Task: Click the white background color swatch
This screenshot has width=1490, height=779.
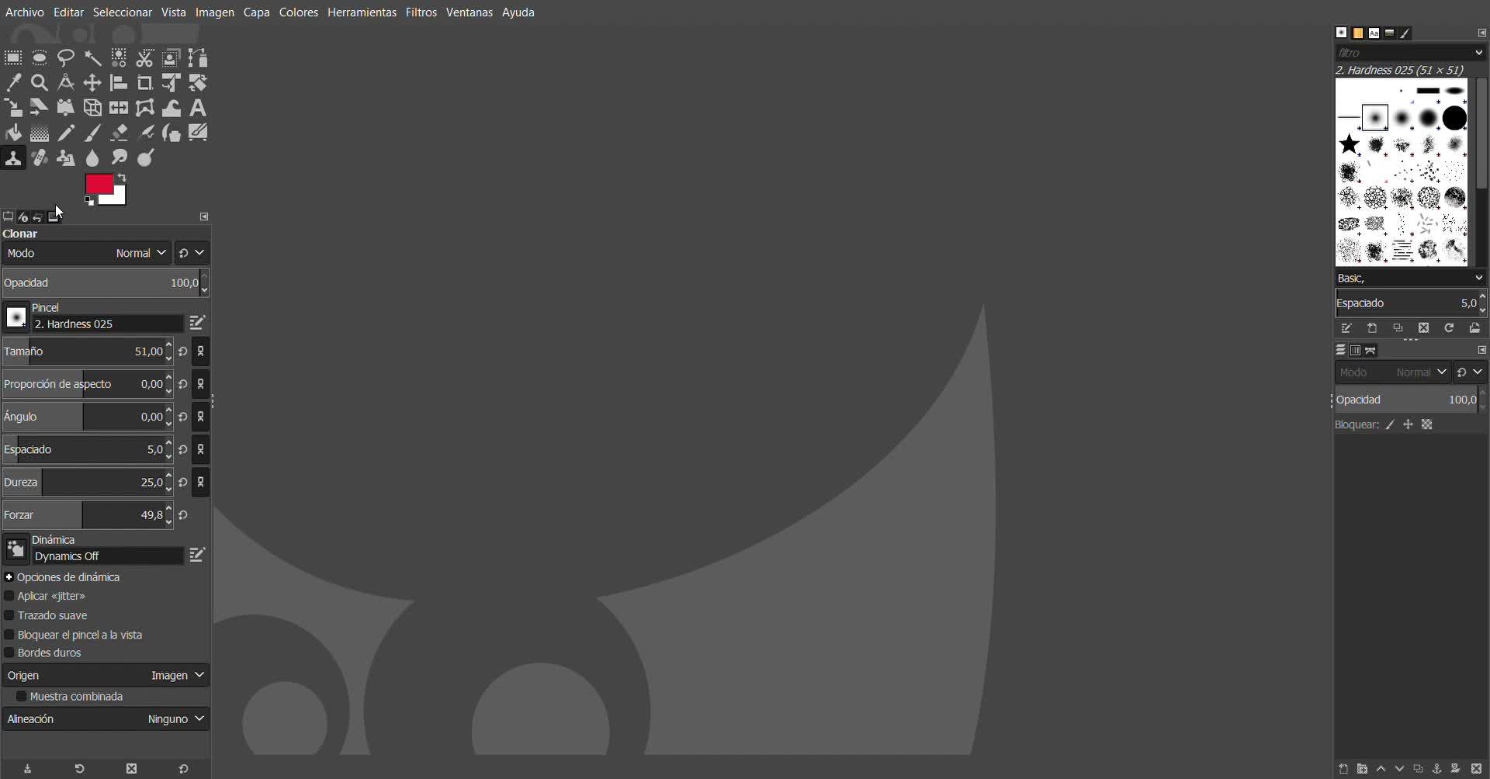Action: (x=118, y=197)
